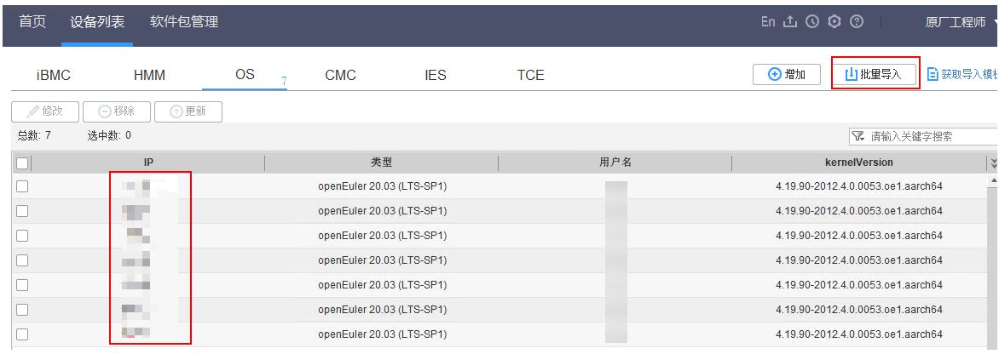Open the 软件包管理 menu item
Viewport: 999px width, 354px height.
(184, 21)
